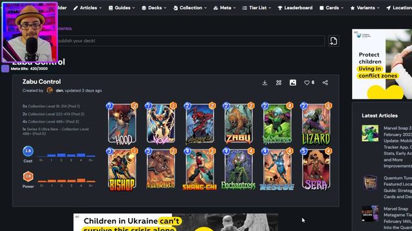This screenshot has height=231, width=412.
Task: Download the Zabu Control deck
Action: pyautogui.click(x=265, y=83)
